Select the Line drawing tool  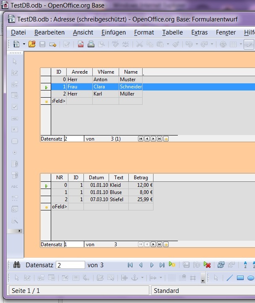229,278
